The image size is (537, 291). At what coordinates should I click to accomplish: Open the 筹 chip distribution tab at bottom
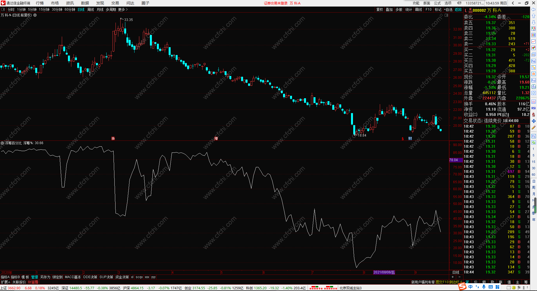point(526,282)
